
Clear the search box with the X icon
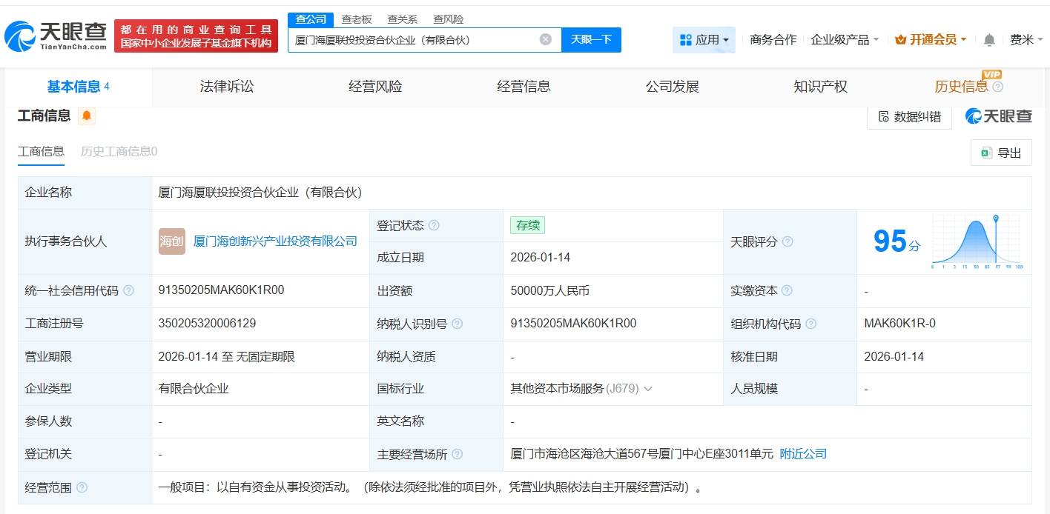tap(545, 40)
